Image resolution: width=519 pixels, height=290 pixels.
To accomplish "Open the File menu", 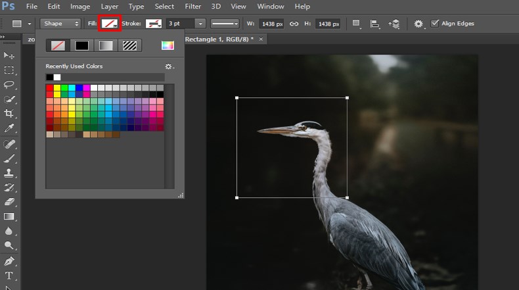I will point(32,7).
